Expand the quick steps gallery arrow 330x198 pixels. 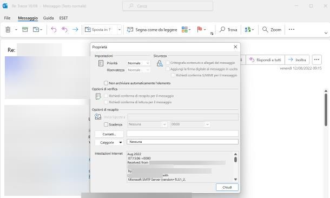pos(120,30)
